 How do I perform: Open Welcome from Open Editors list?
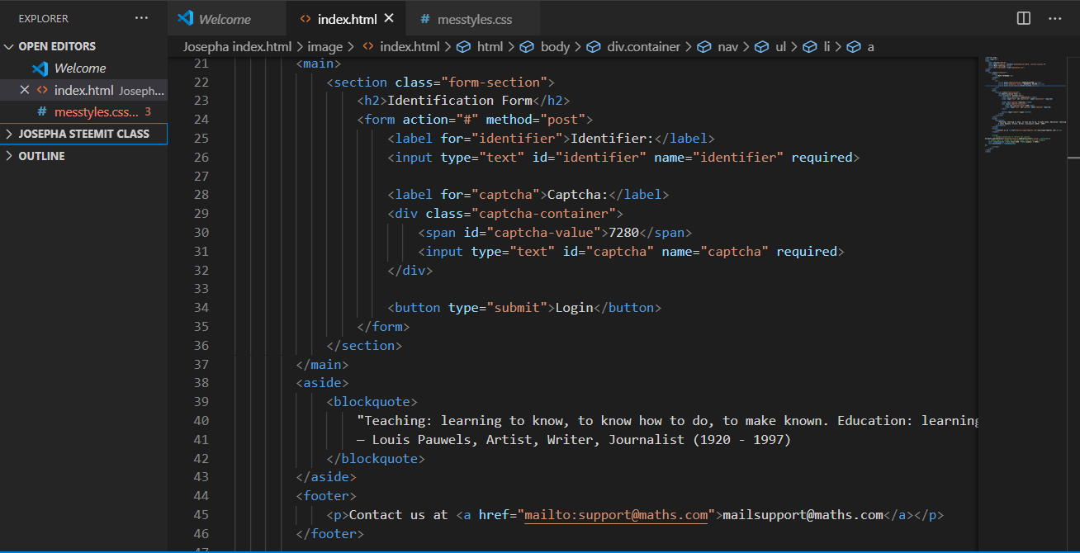click(83, 69)
